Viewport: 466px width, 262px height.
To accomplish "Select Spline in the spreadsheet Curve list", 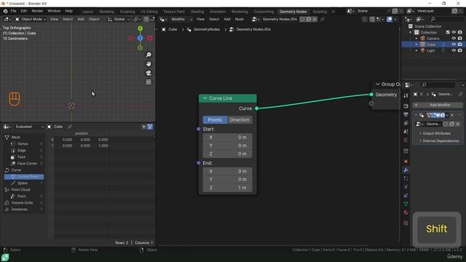I will pos(23,183).
